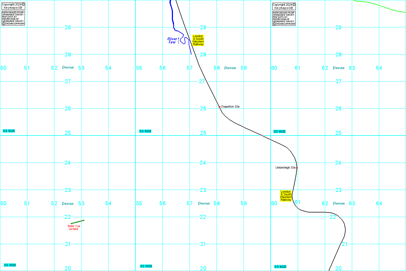Viewport: 406px width, 271px height.
Task: Click the upward arrow beside River Taw
Action: (x=178, y=41)
